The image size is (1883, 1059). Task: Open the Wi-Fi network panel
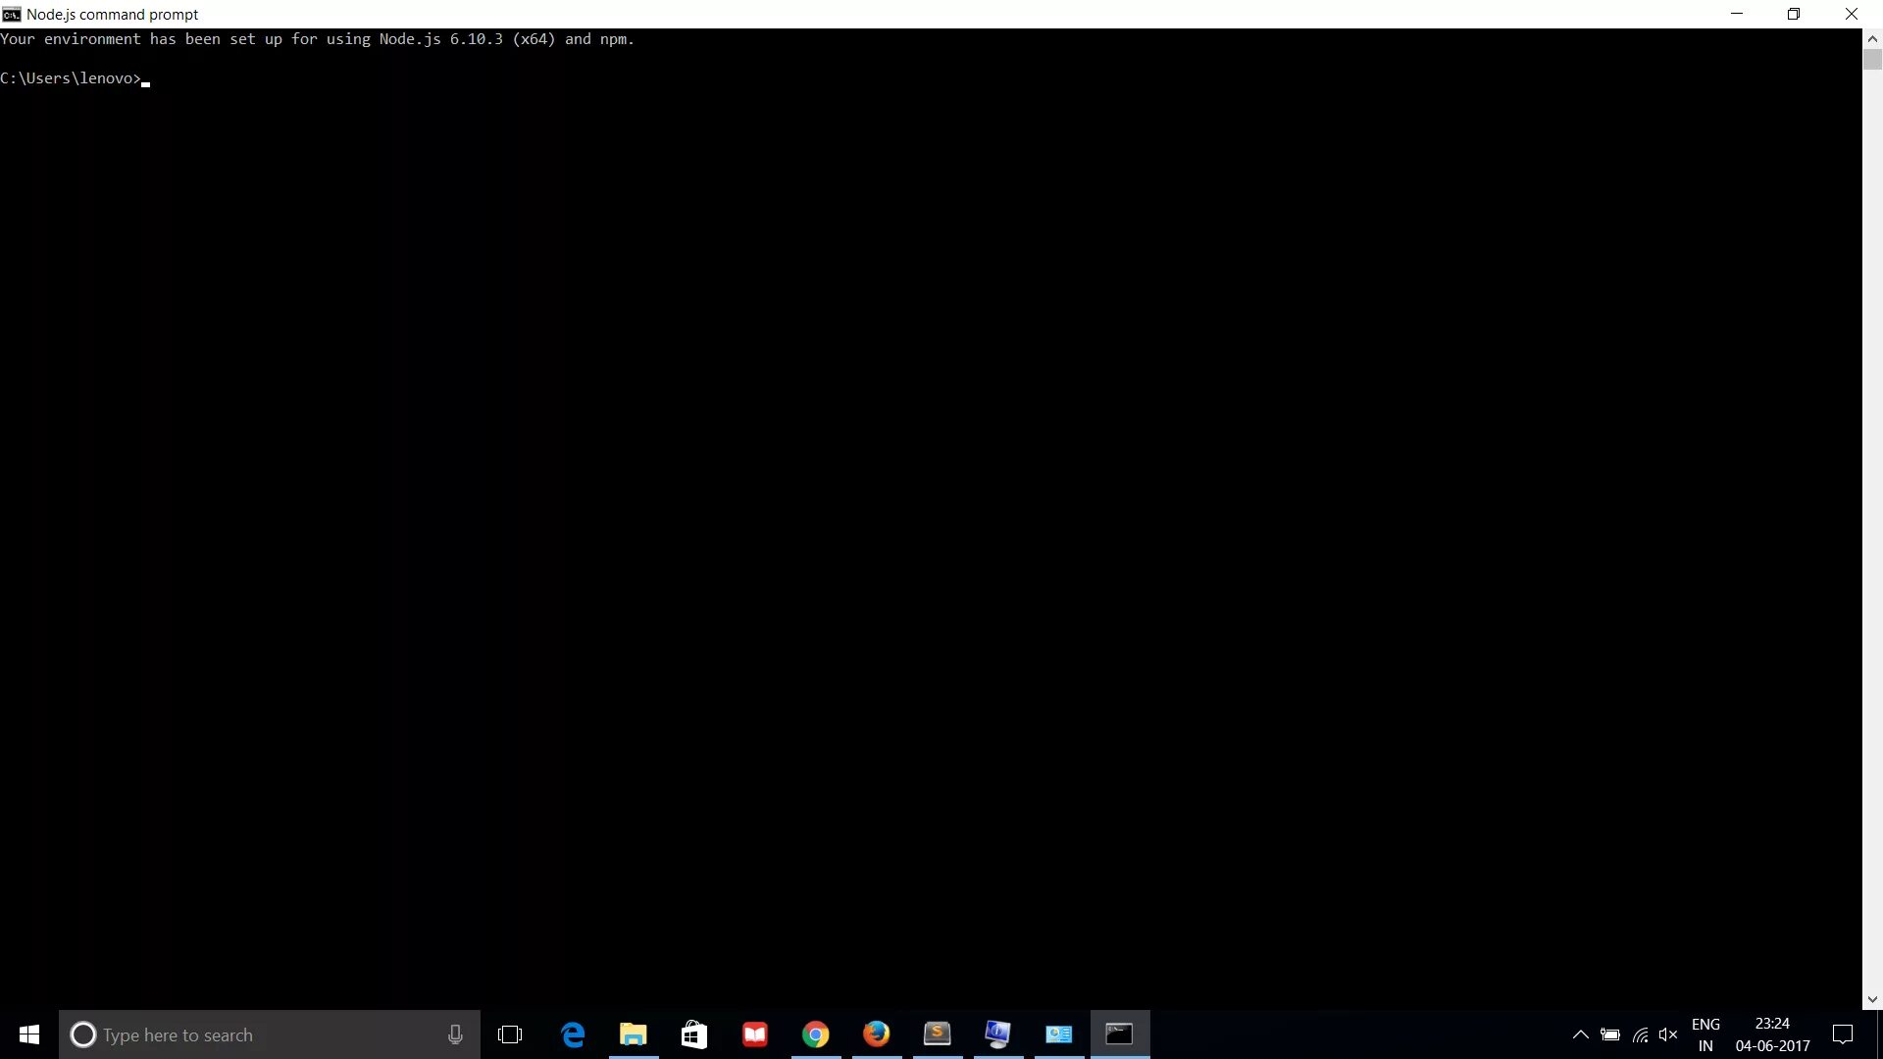tap(1640, 1034)
